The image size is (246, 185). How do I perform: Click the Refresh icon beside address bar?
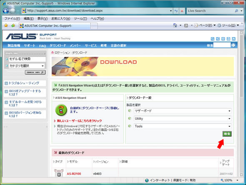click(x=176, y=11)
